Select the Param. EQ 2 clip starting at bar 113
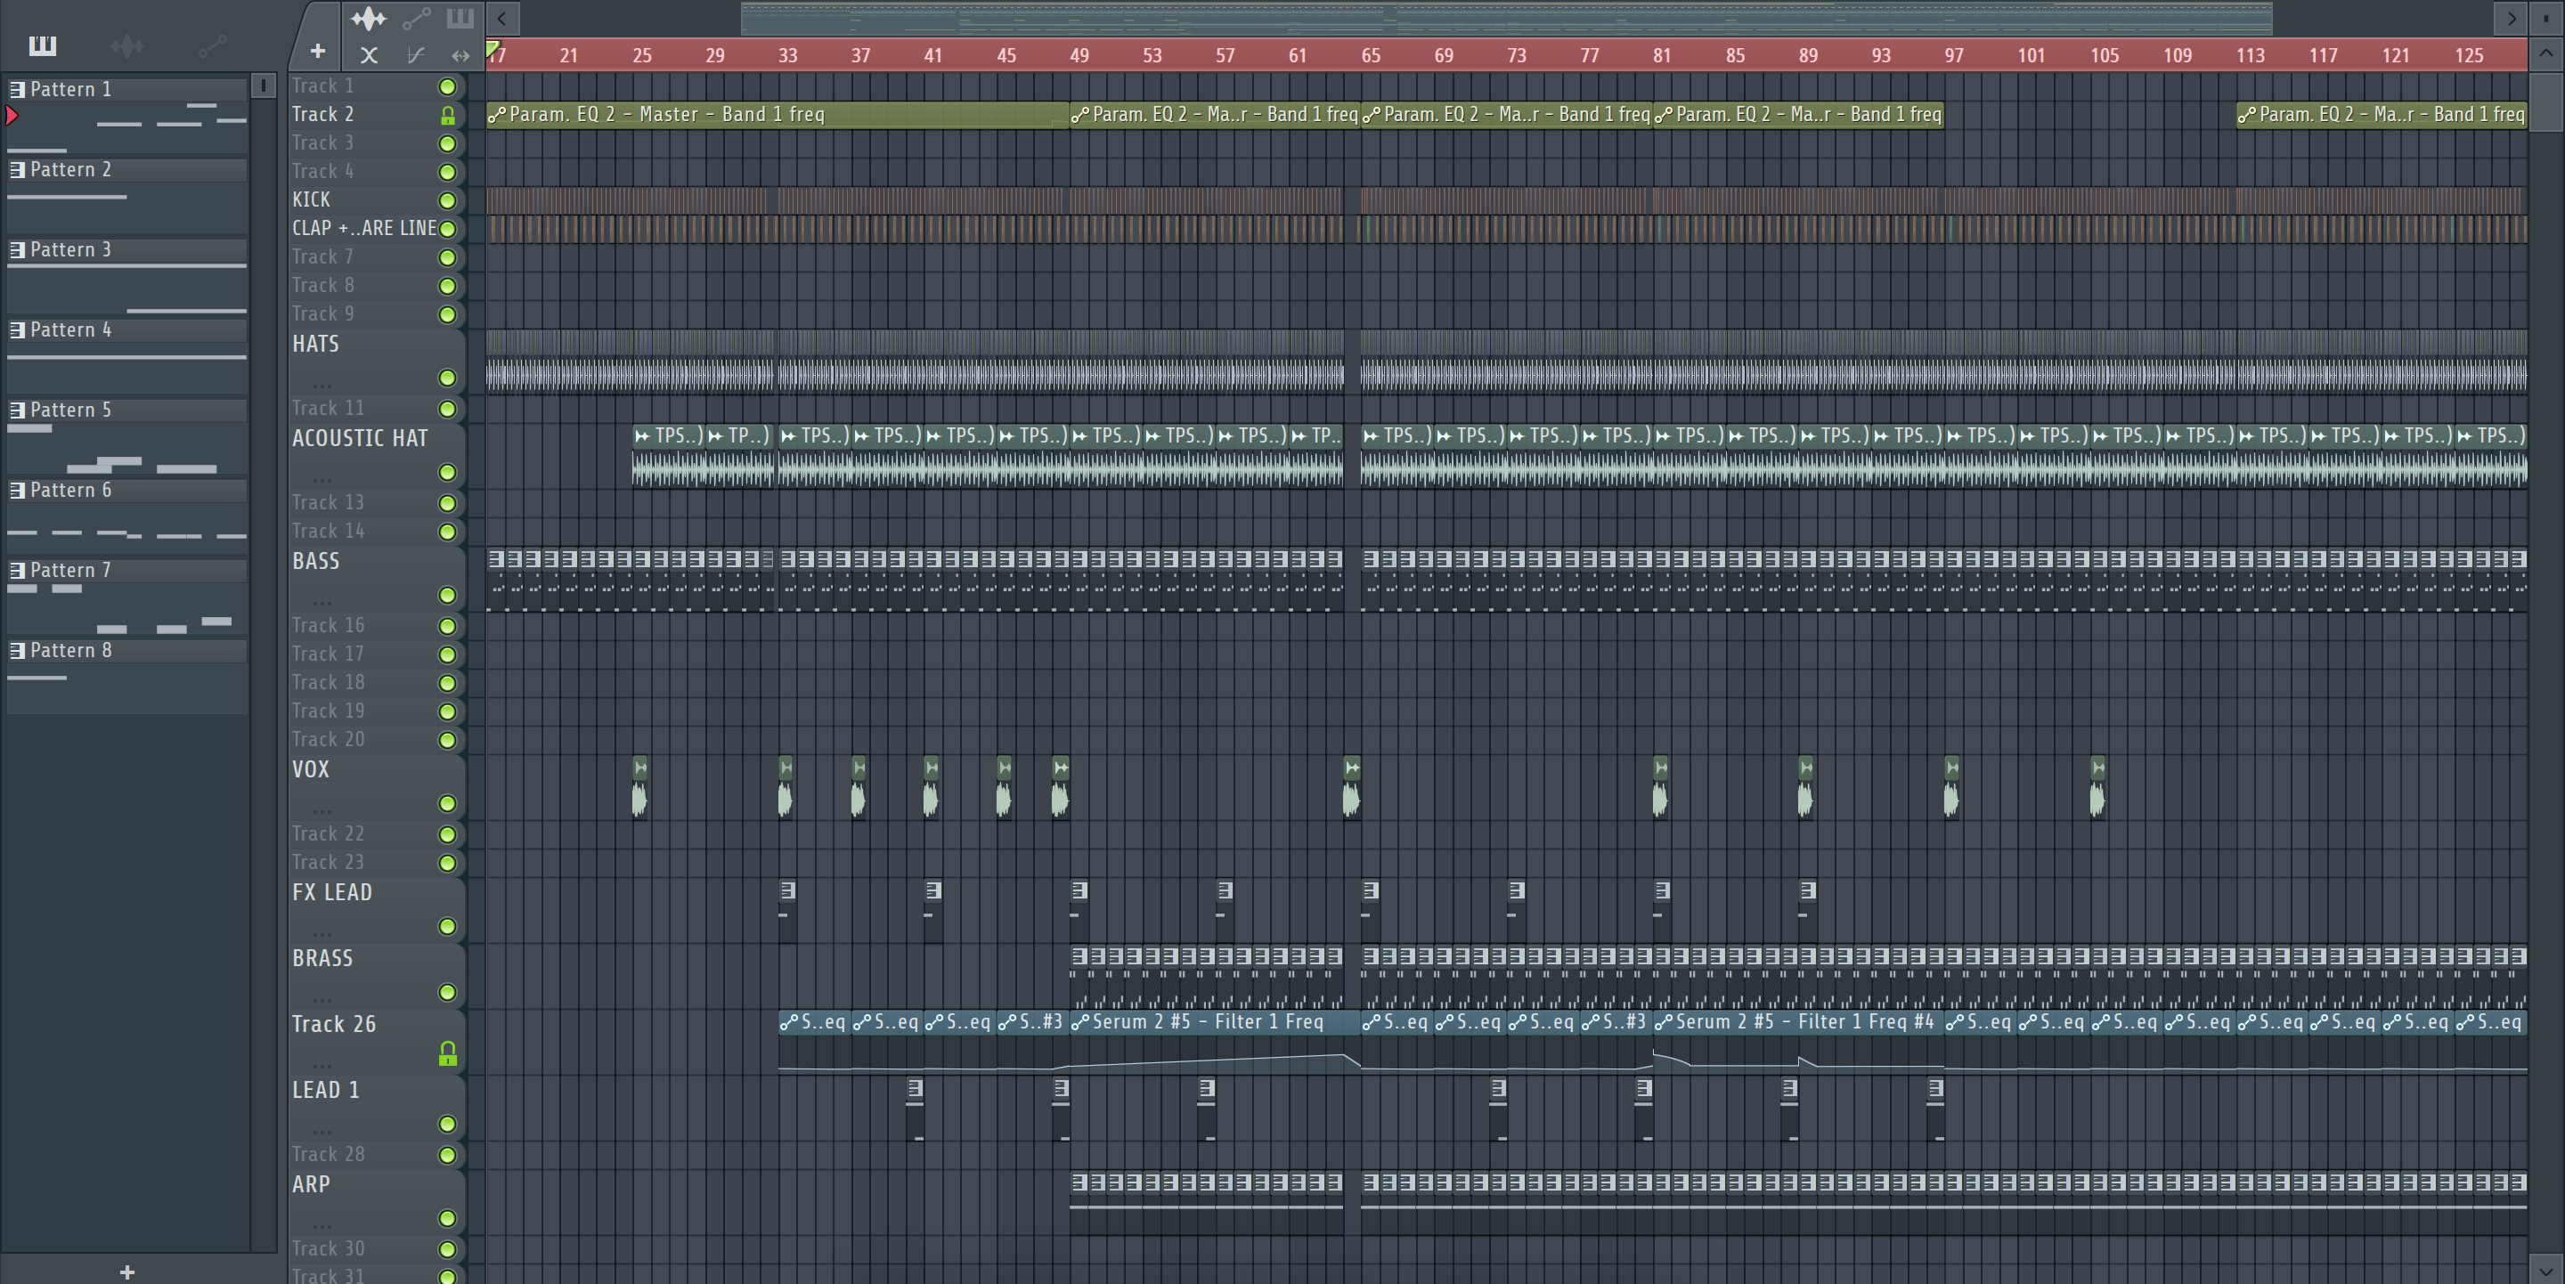The width and height of the screenshot is (2565, 1284). click(x=2382, y=115)
